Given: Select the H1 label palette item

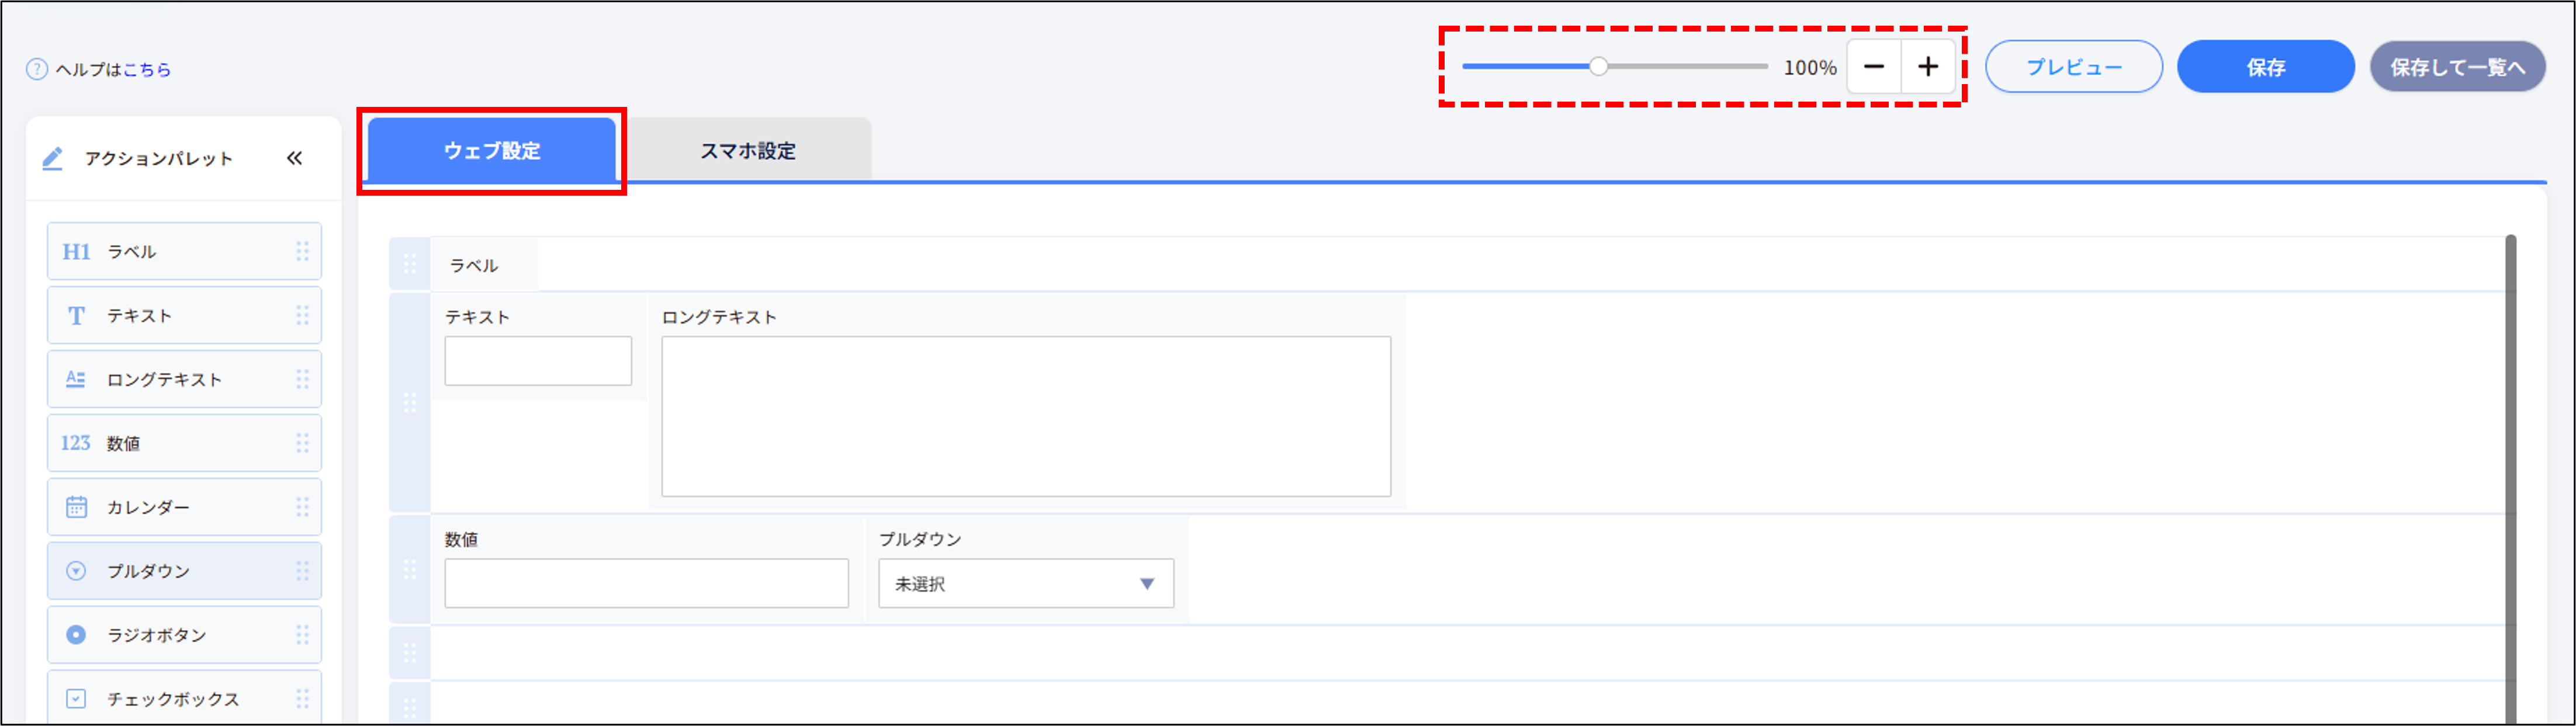Looking at the screenshot, I should pyautogui.click(x=76, y=252).
